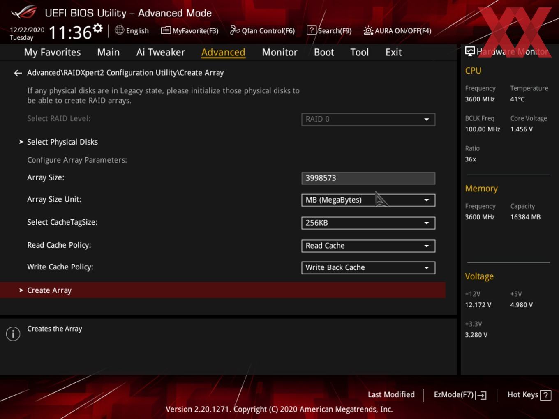Viewport: 559px width, 419px height.
Task: Click the Array Size input field
Action: tap(368, 178)
